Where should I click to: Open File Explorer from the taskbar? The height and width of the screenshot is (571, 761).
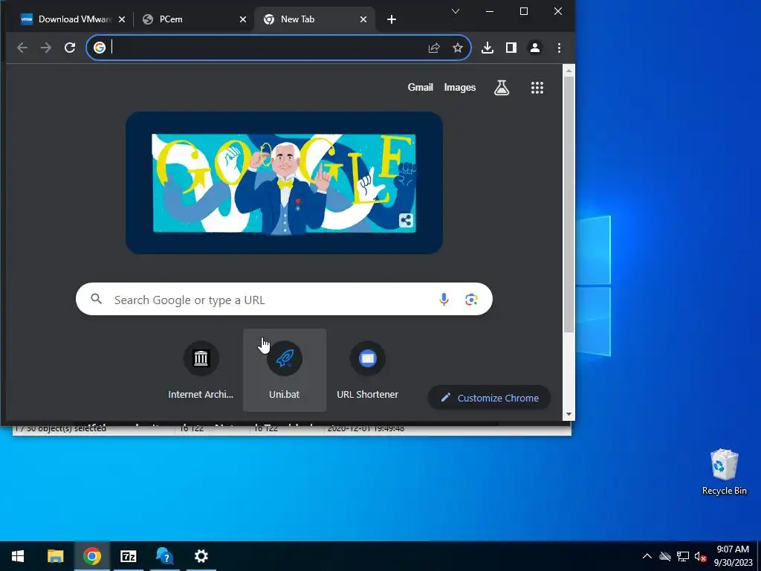click(55, 556)
